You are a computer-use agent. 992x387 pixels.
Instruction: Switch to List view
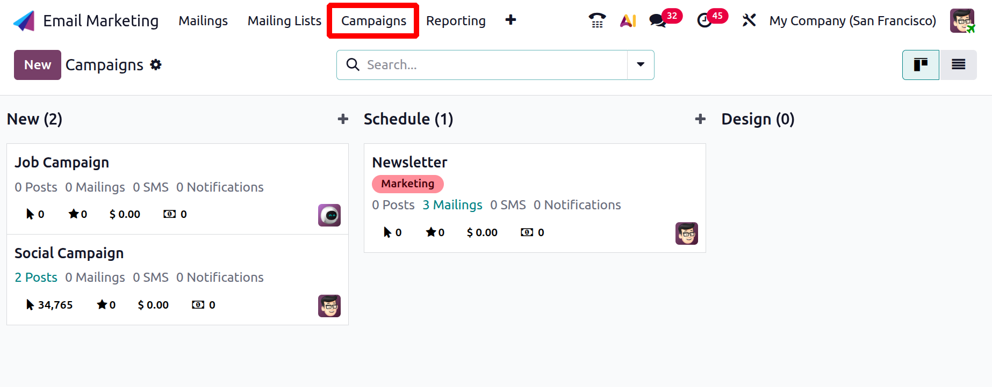pos(958,65)
